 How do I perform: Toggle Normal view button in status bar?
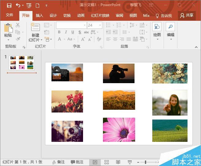point(95,162)
